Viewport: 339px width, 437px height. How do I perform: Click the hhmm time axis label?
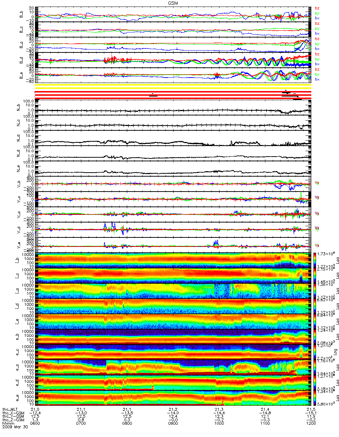8,424
